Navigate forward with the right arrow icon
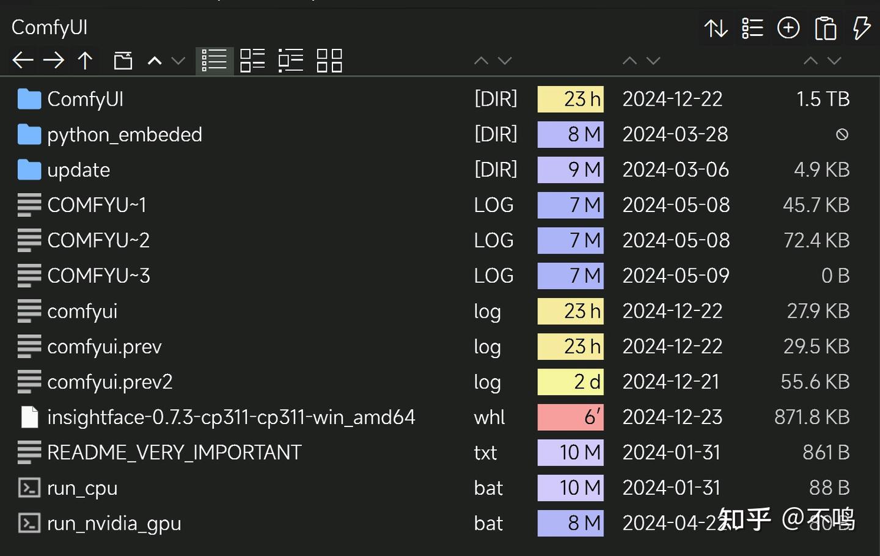 pos(54,60)
